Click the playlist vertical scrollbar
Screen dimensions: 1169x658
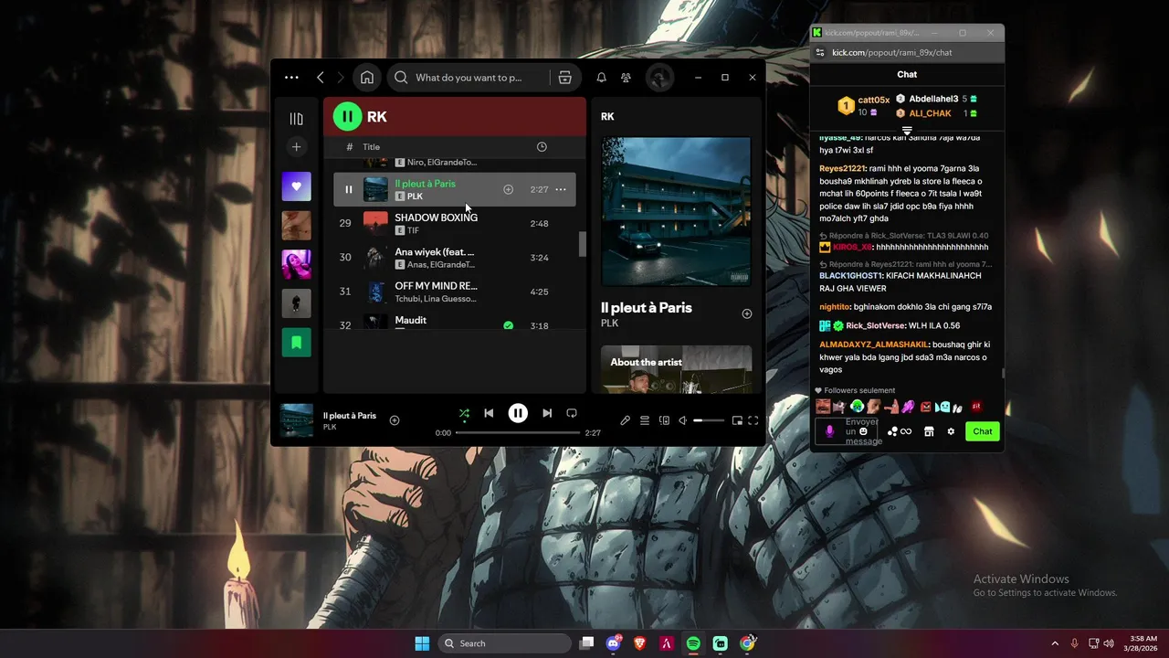(x=581, y=244)
